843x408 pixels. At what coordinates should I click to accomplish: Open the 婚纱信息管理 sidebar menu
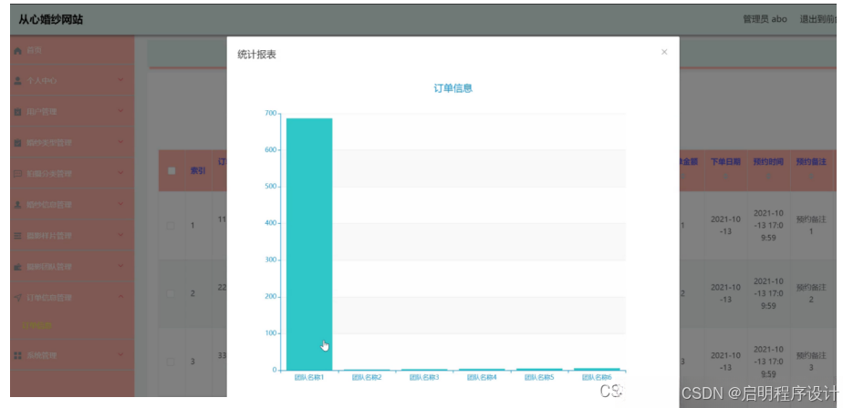(72, 205)
